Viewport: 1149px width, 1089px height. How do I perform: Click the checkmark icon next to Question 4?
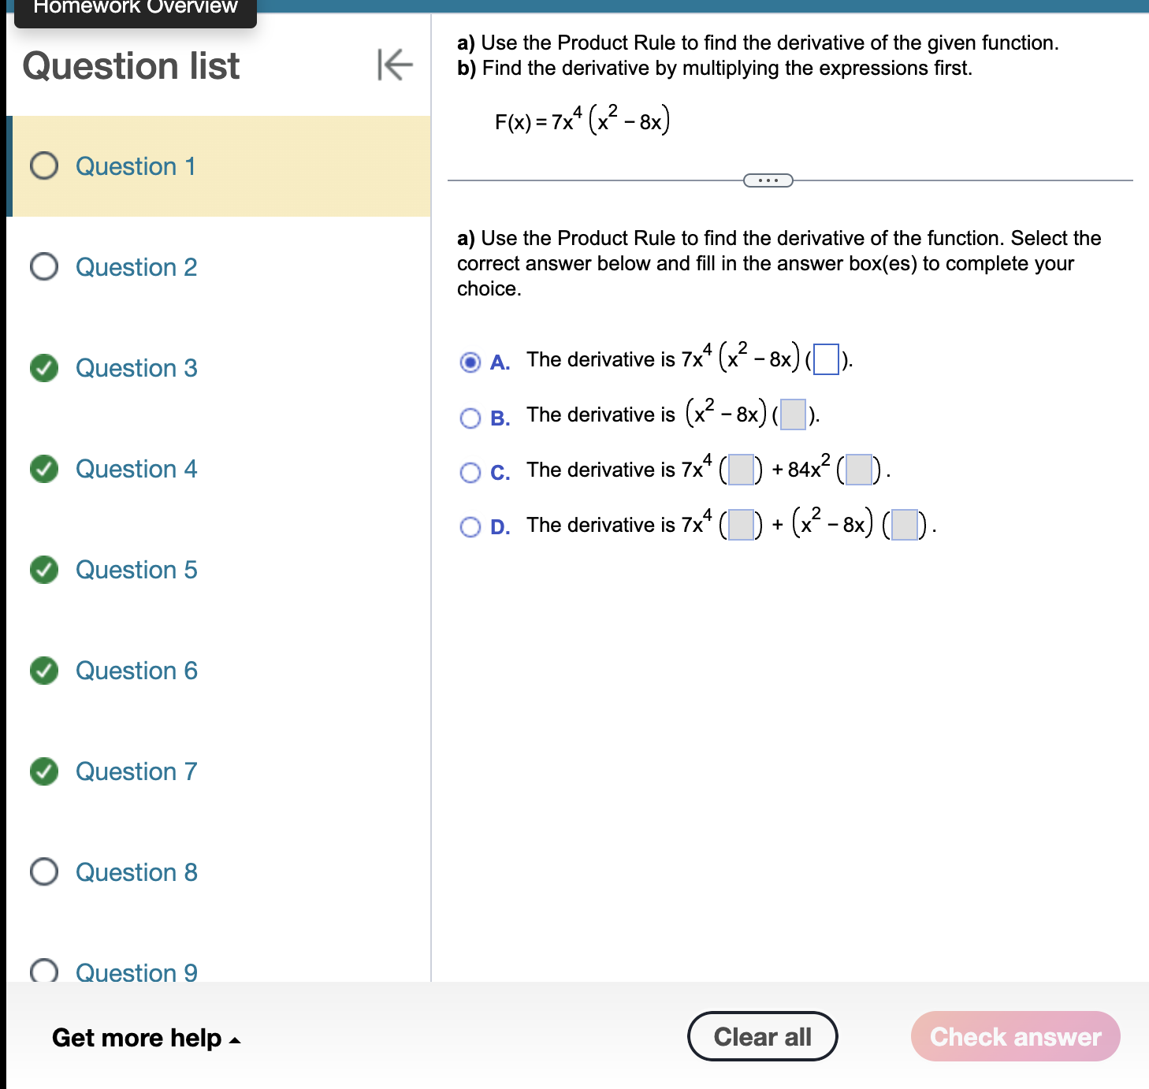44,469
